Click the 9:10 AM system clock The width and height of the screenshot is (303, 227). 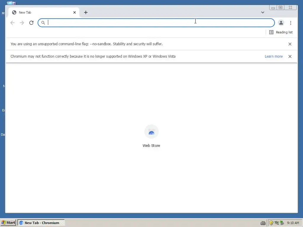pos(293,223)
